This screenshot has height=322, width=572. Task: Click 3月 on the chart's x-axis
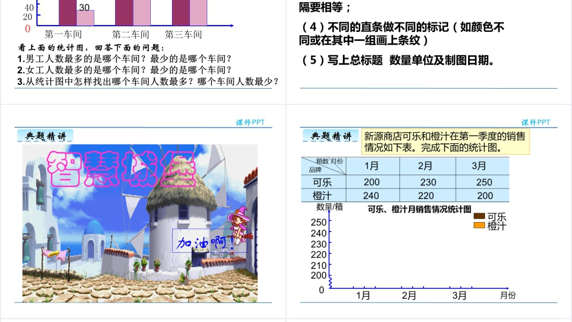pyautogui.click(x=459, y=295)
